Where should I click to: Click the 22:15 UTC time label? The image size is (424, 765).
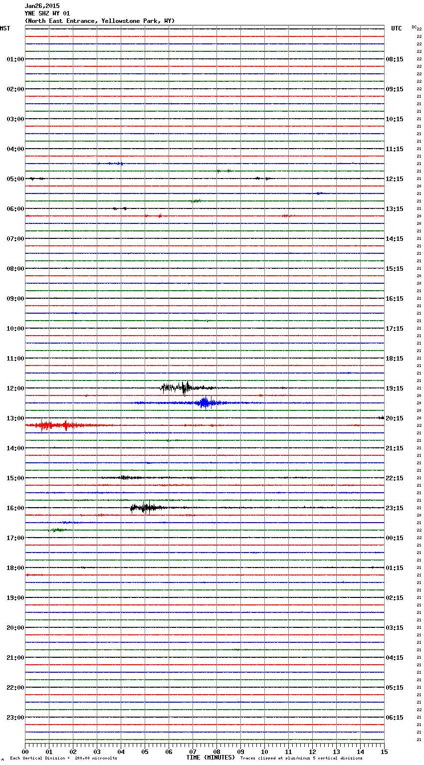tap(395, 478)
